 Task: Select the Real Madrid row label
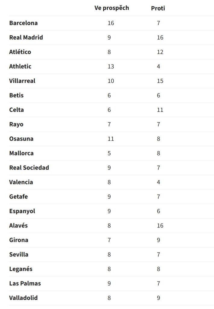26,37
